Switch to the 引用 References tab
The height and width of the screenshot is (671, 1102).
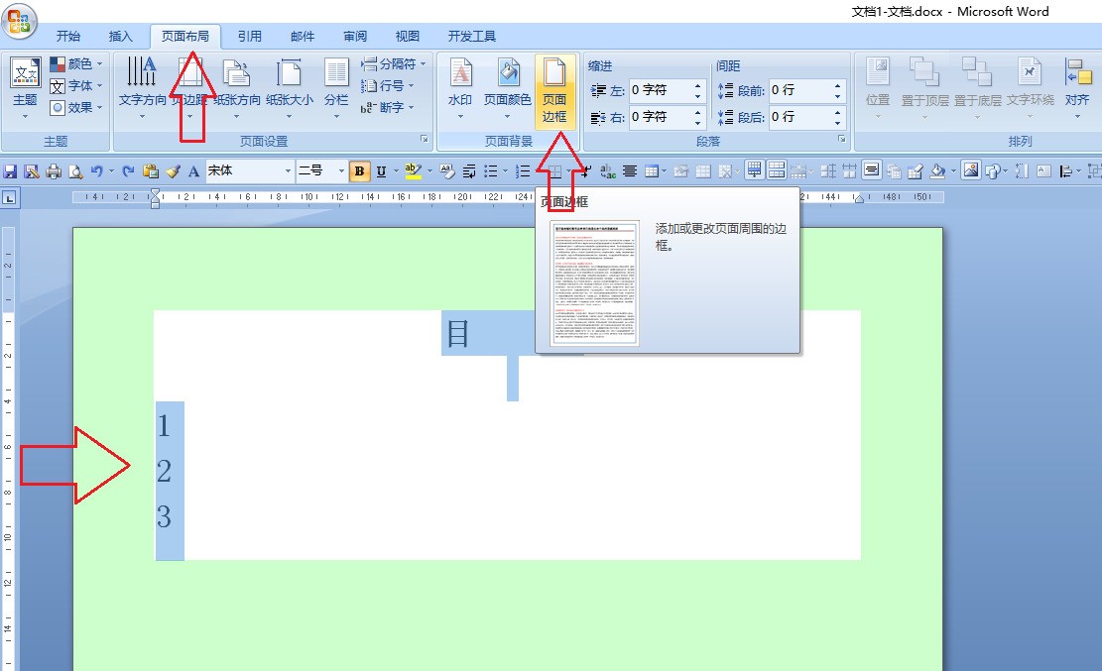(250, 37)
